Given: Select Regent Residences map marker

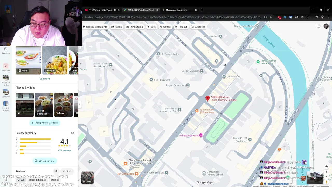Looking at the screenshot, I should 188,85.
